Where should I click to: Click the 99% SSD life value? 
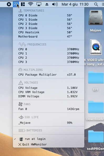(70, 123)
